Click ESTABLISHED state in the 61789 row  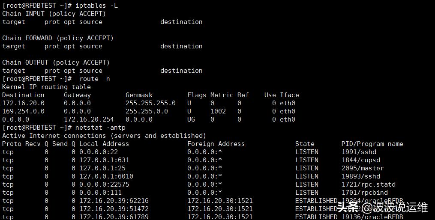(x=316, y=217)
